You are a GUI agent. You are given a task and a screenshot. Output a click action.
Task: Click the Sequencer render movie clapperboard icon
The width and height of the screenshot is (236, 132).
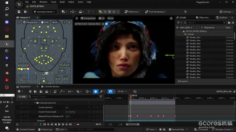click(x=47, y=91)
